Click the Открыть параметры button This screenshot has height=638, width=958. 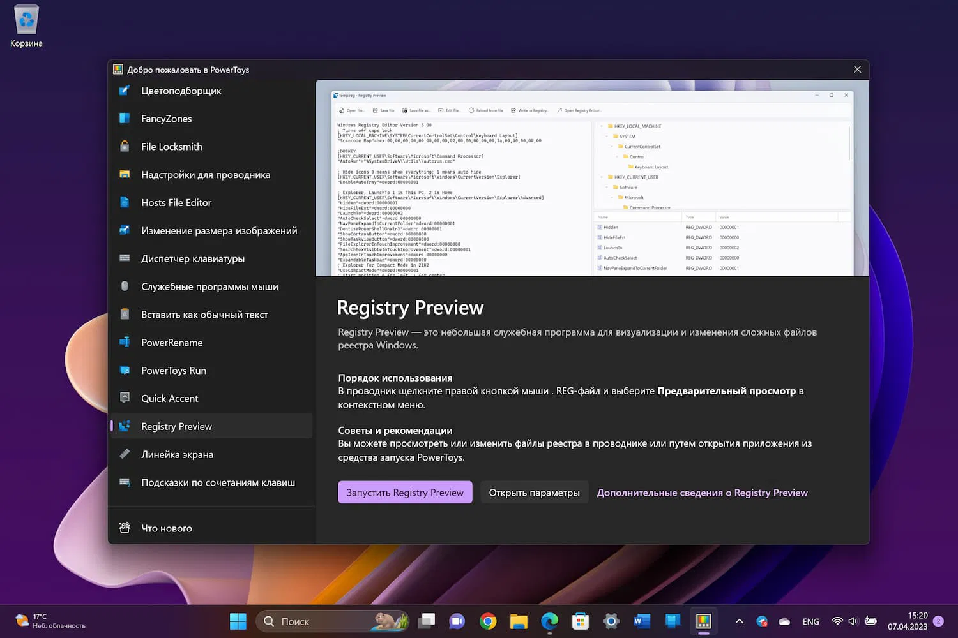pyautogui.click(x=534, y=493)
